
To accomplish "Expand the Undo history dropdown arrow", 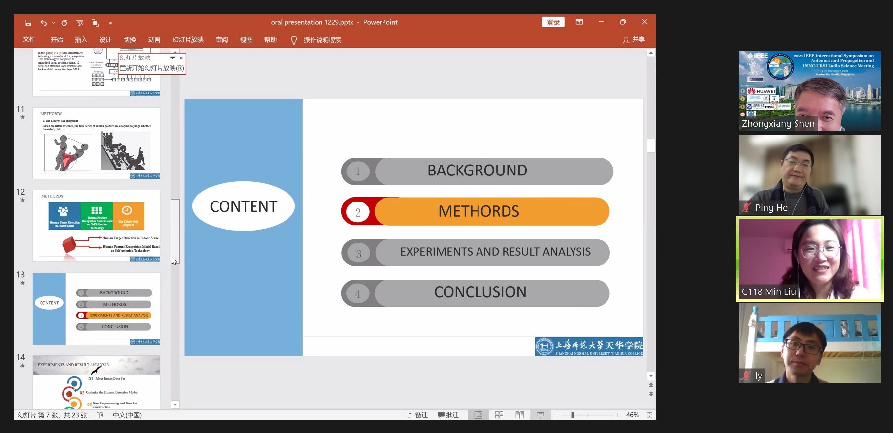I will pos(53,23).
